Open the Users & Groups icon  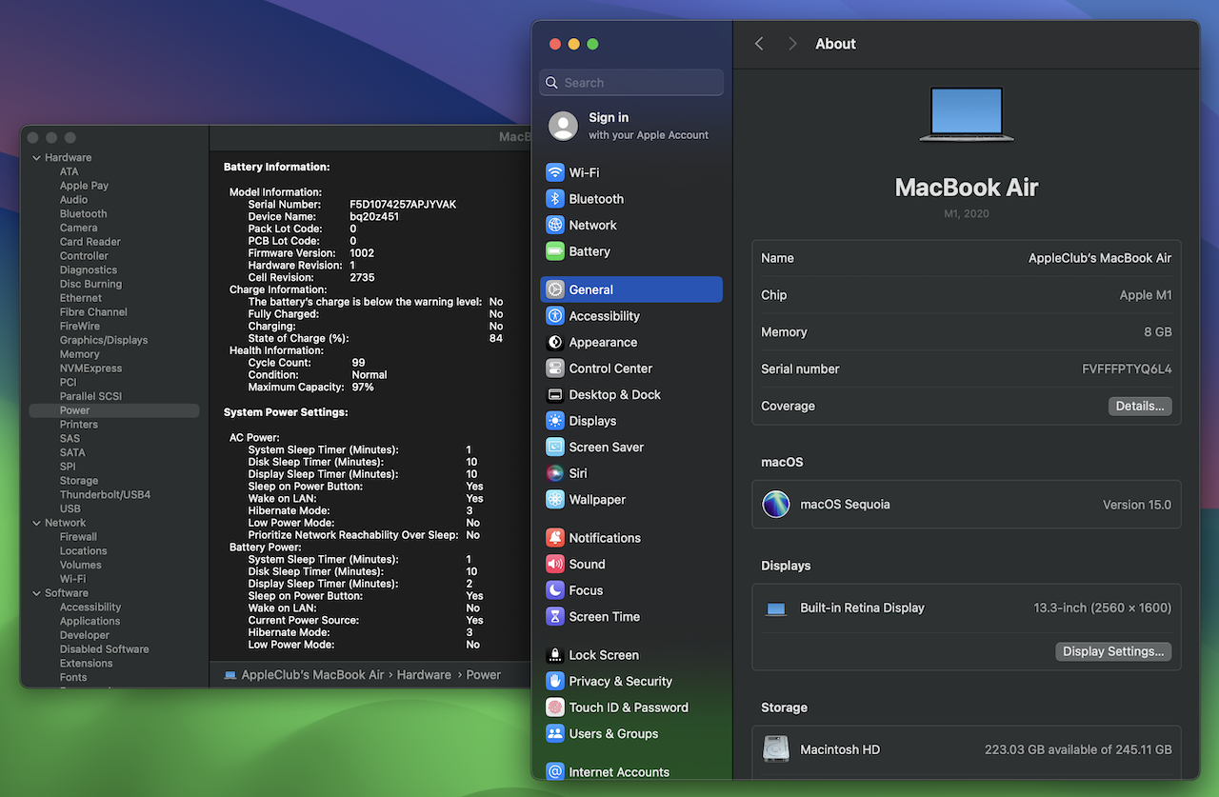click(x=555, y=733)
